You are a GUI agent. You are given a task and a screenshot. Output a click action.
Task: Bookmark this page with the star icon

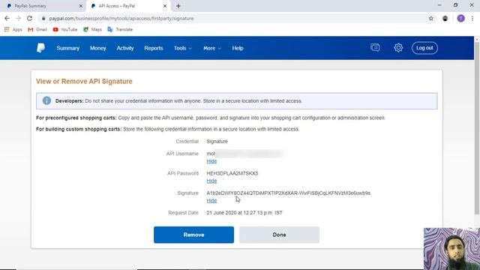coord(431,18)
